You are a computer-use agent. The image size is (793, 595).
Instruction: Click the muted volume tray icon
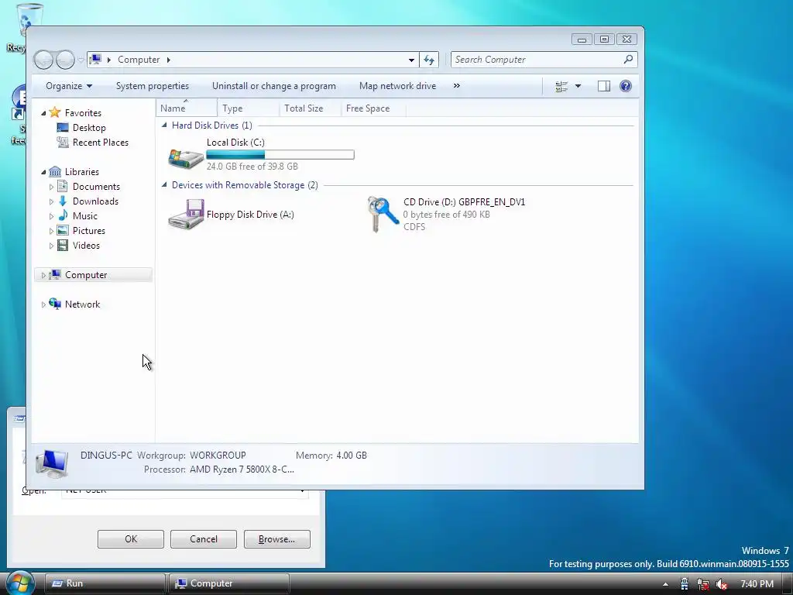click(x=722, y=584)
